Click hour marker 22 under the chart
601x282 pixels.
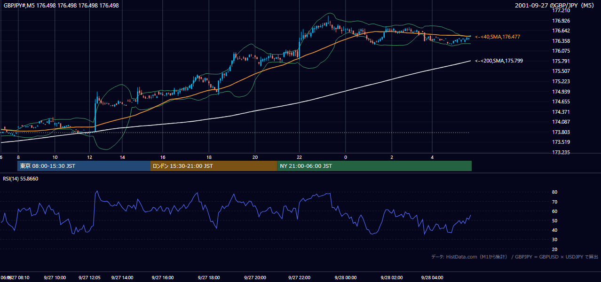[x=300, y=157]
